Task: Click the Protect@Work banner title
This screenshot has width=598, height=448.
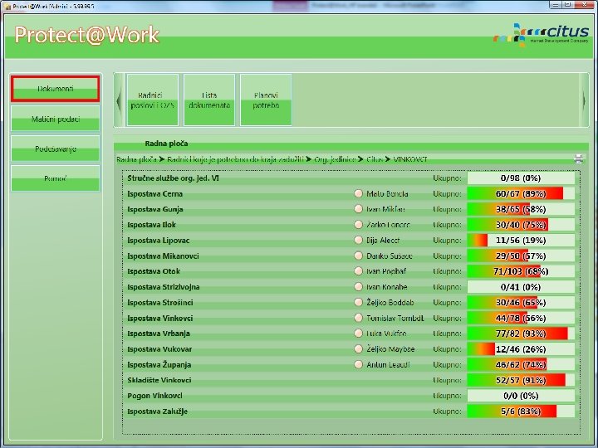Action: [x=86, y=35]
